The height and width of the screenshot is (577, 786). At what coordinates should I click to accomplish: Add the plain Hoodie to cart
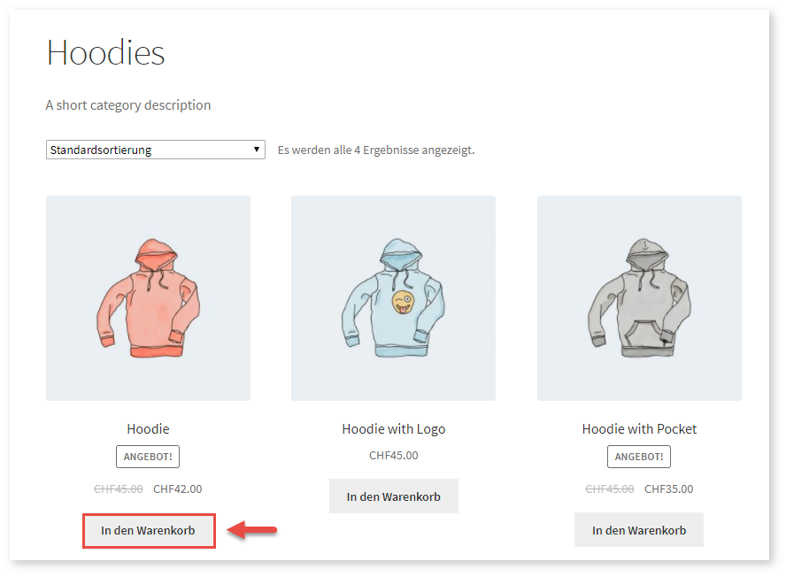(149, 530)
